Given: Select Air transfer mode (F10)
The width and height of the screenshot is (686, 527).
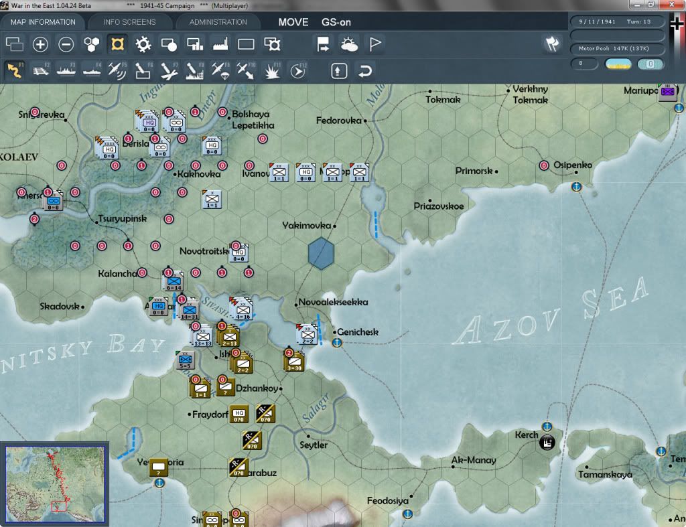Looking at the screenshot, I should click(x=246, y=70).
